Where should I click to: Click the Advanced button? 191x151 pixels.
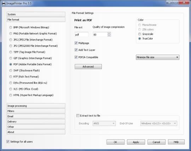pyautogui.click(x=88, y=67)
